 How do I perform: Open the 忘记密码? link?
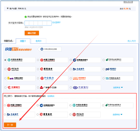click(56, 22)
